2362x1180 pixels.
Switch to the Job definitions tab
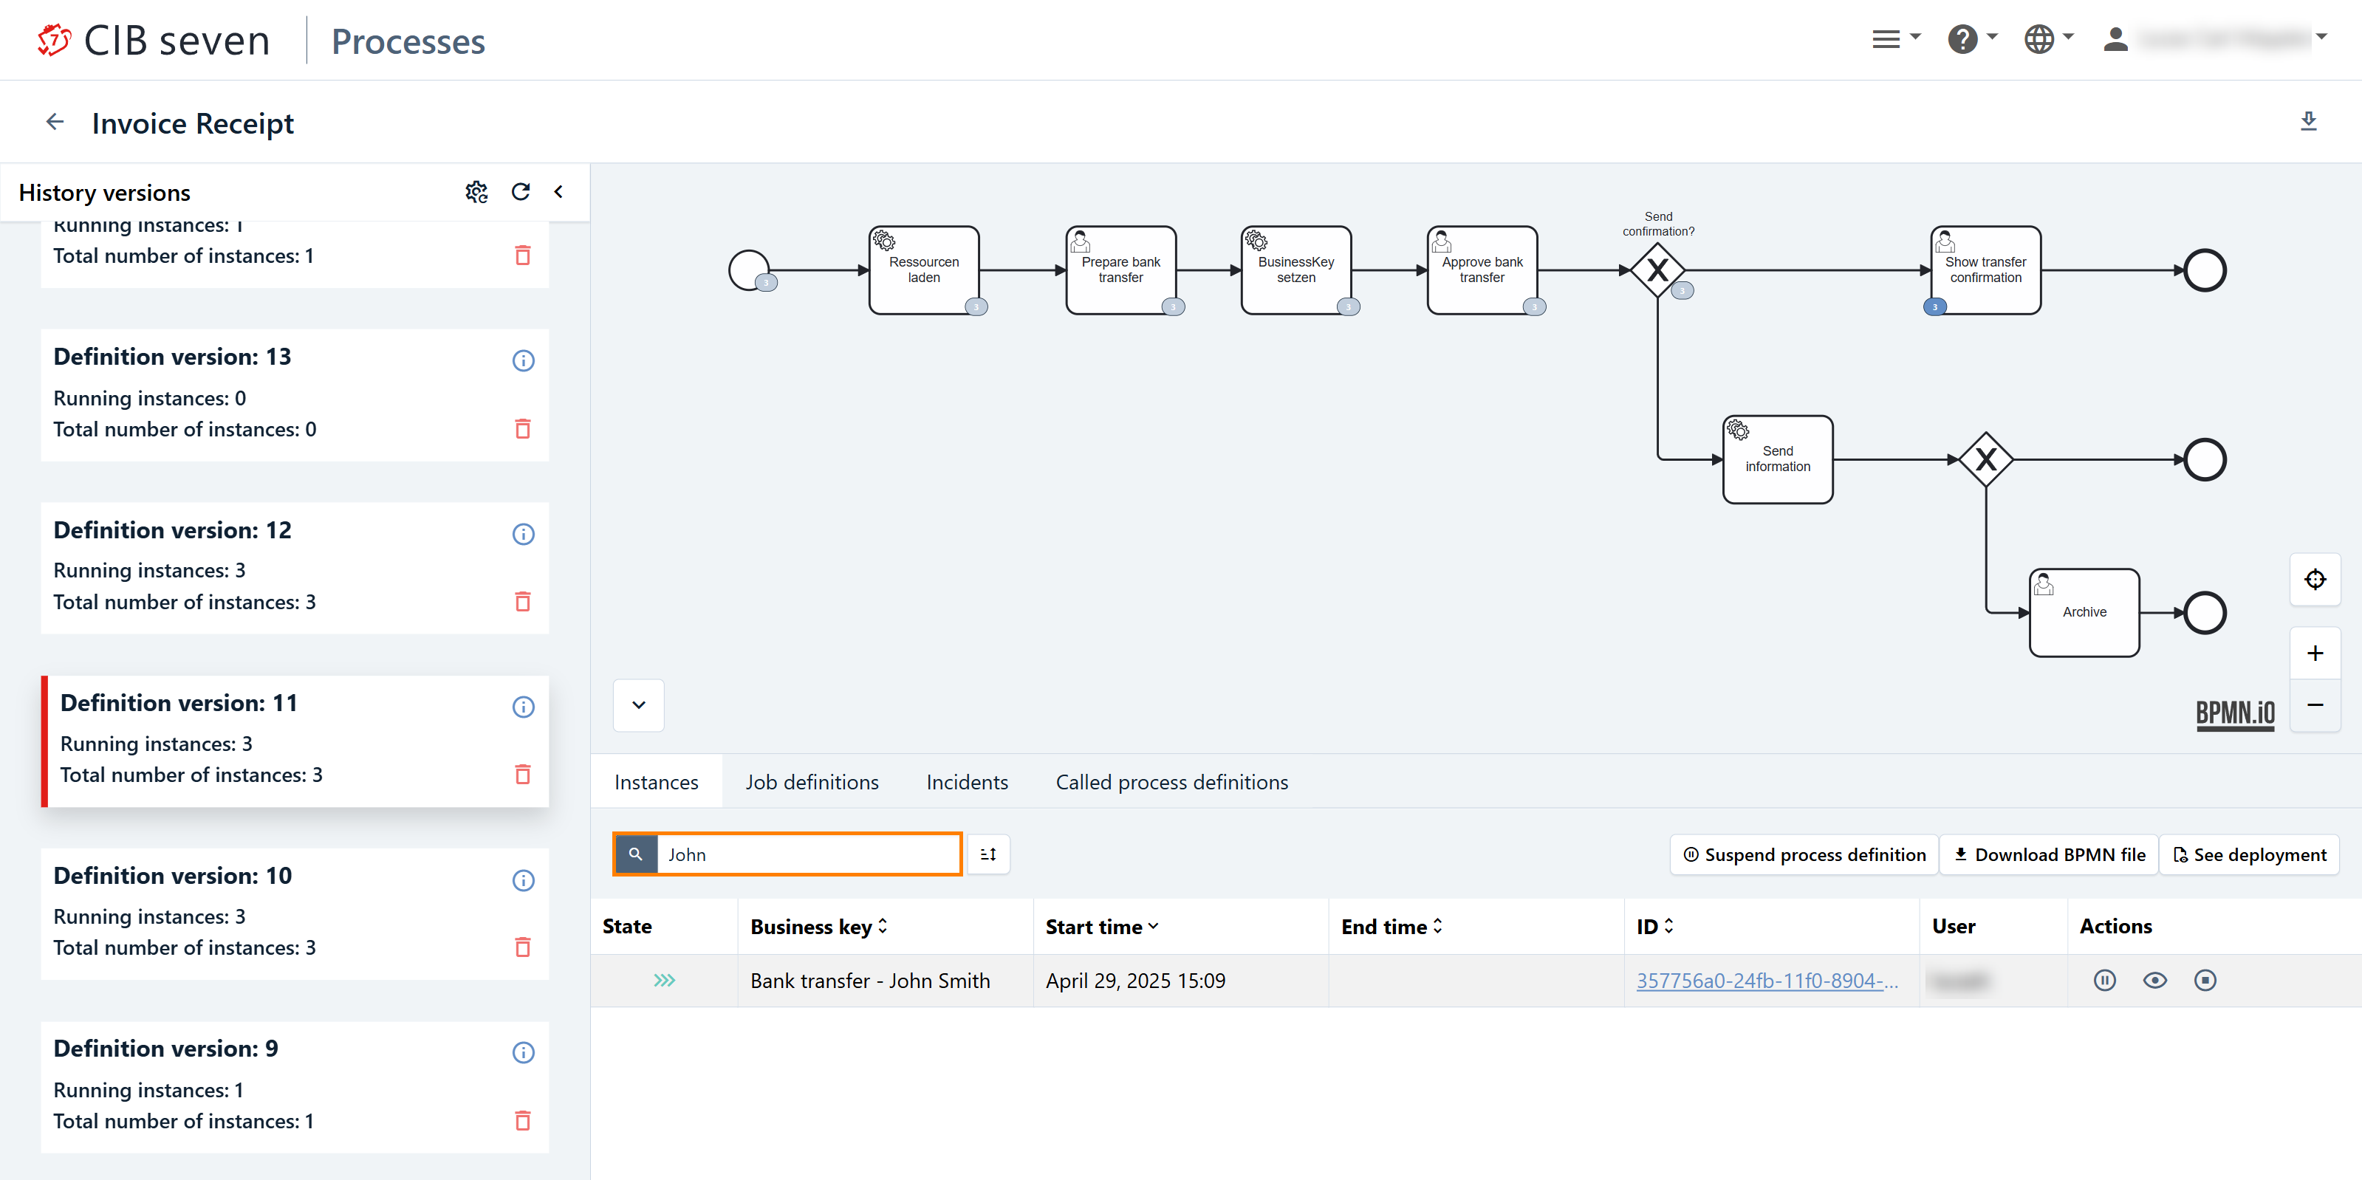click(x=812, y=782)
